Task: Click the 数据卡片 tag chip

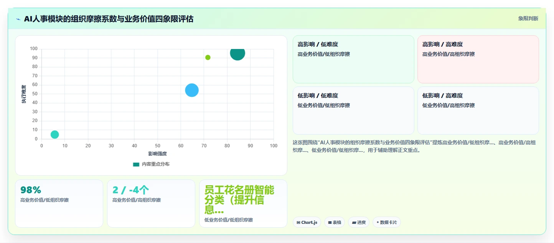Action: point(387,222)
